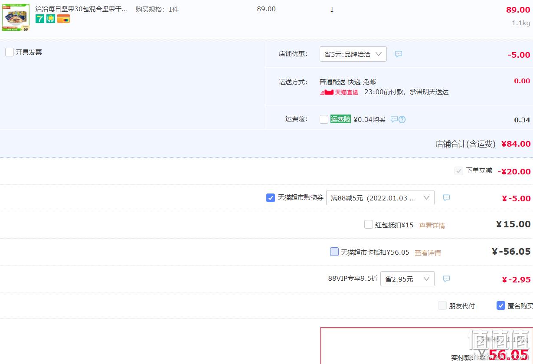Click the orange credit card badge
This screenshot has width=533, height=364.
tap(63, 19)
